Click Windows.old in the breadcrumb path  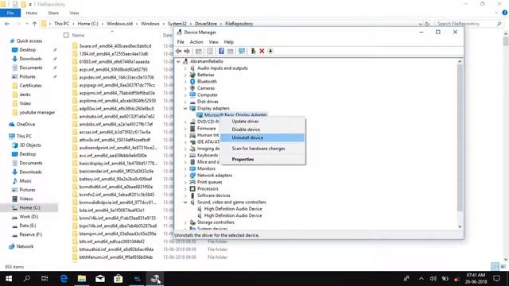119,24
